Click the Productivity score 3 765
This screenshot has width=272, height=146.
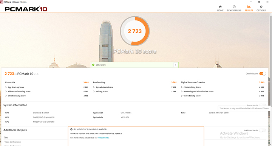(x=174, y=82)
